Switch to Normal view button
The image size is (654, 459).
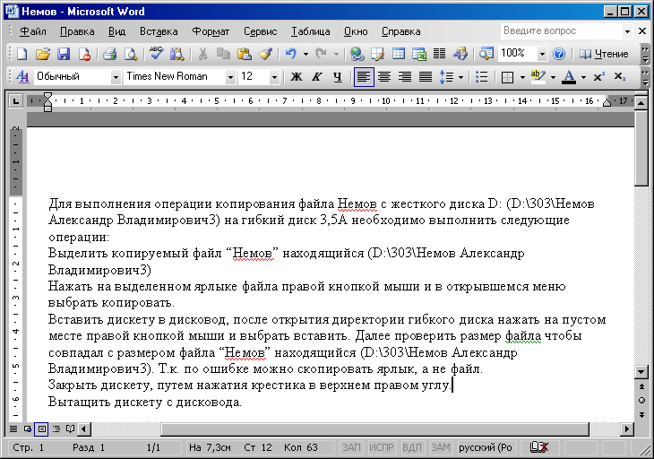pyautogui.click(x=13, y=429)
